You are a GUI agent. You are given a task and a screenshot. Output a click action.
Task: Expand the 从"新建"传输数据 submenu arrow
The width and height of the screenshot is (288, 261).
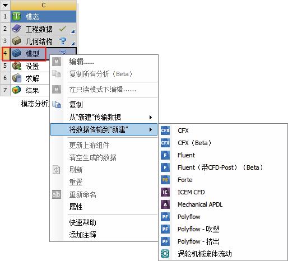click(x=151, y=117)
